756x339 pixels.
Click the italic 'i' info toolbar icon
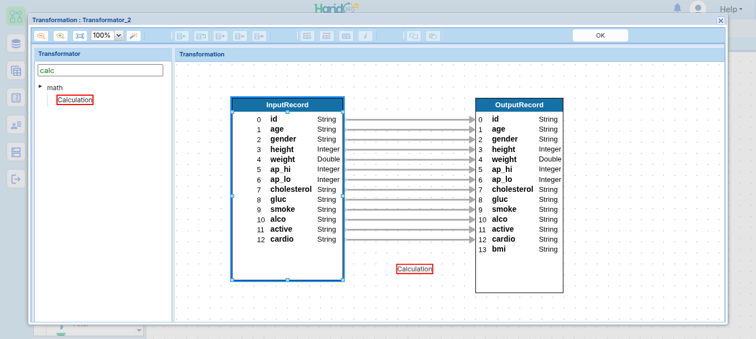(x=365, y=36)
